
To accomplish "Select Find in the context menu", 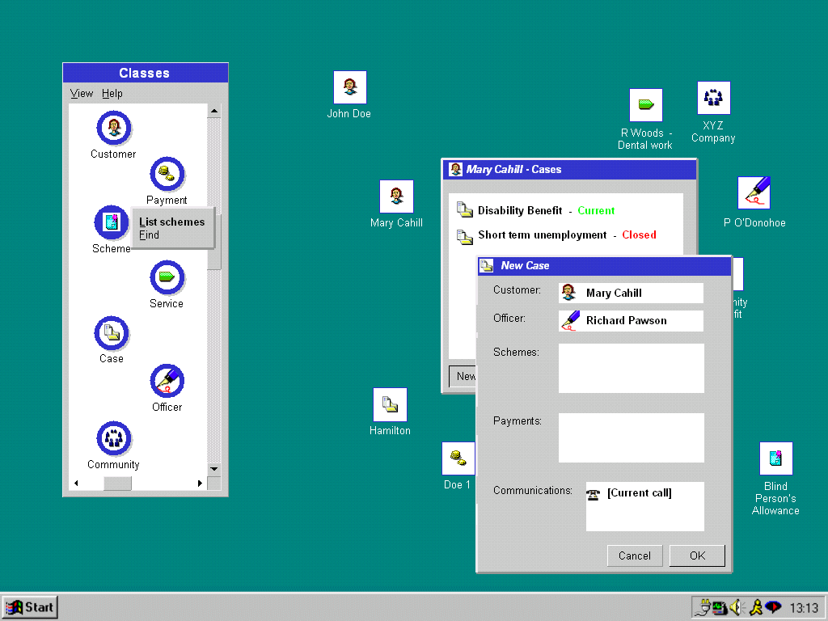I will (x=150, y=235).
